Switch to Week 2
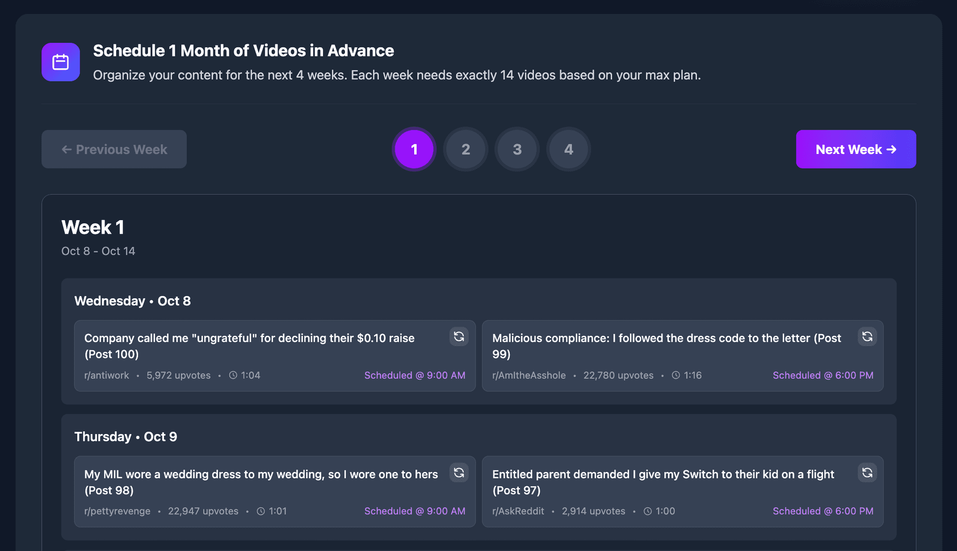 coord(466,149)
